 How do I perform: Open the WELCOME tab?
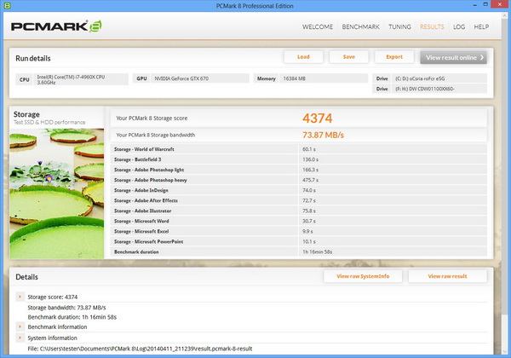point(318,26)
